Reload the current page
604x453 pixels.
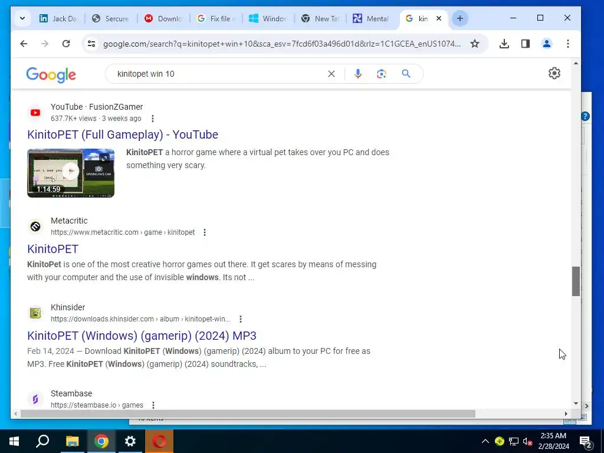tap(66, 44)
